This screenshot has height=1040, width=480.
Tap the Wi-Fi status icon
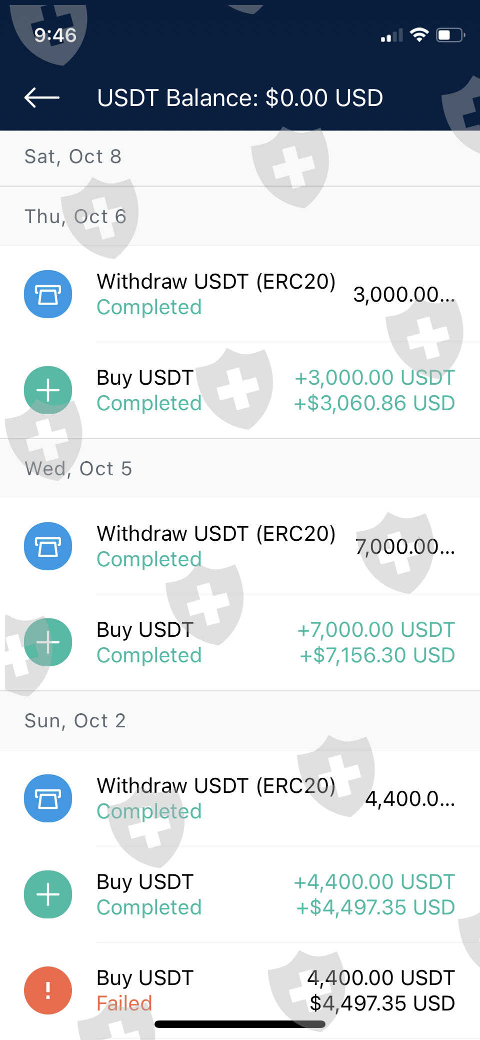point(419,35)
